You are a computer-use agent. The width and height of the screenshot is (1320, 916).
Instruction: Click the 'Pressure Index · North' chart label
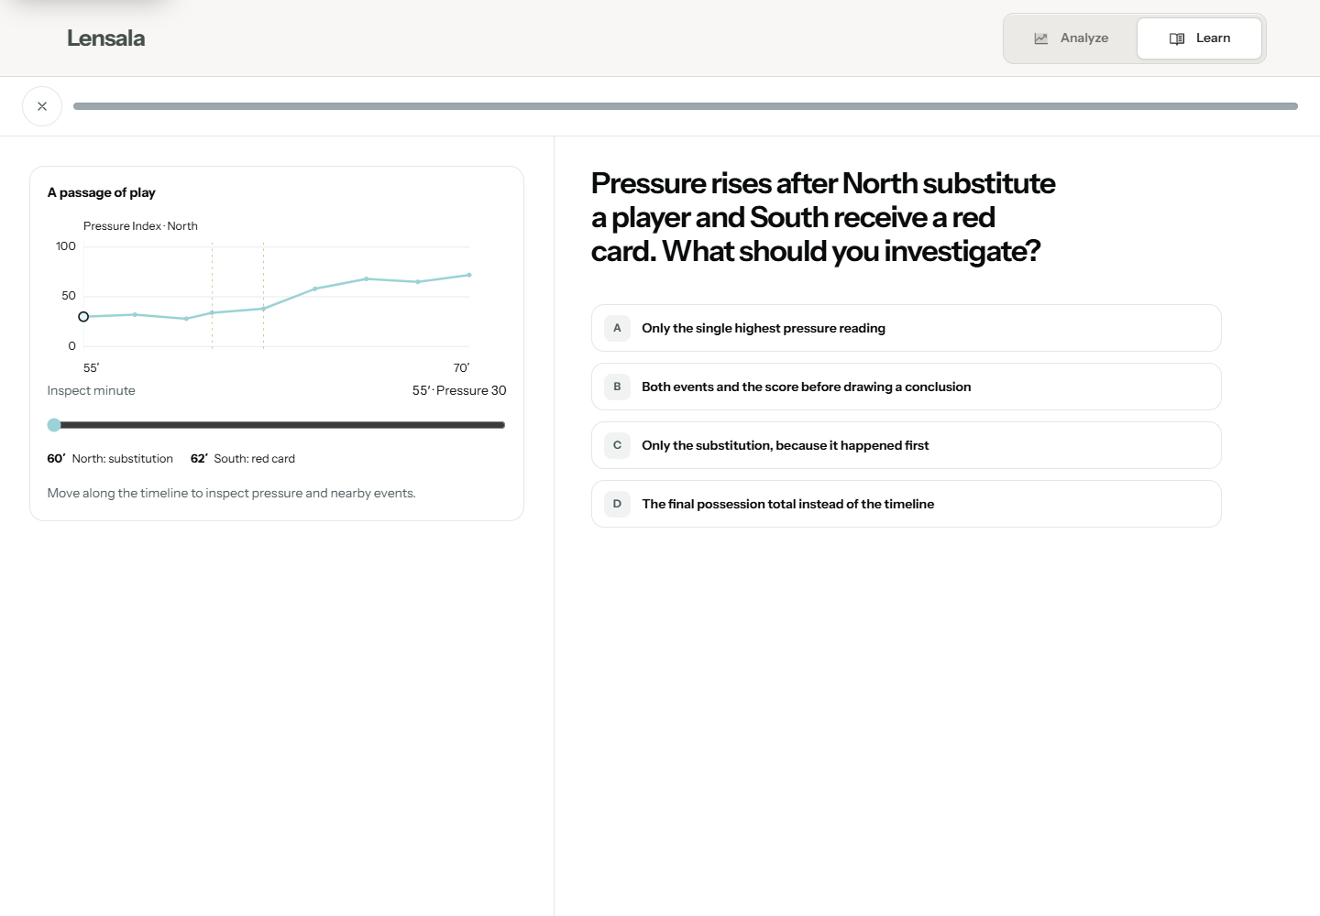pos(140,226)
